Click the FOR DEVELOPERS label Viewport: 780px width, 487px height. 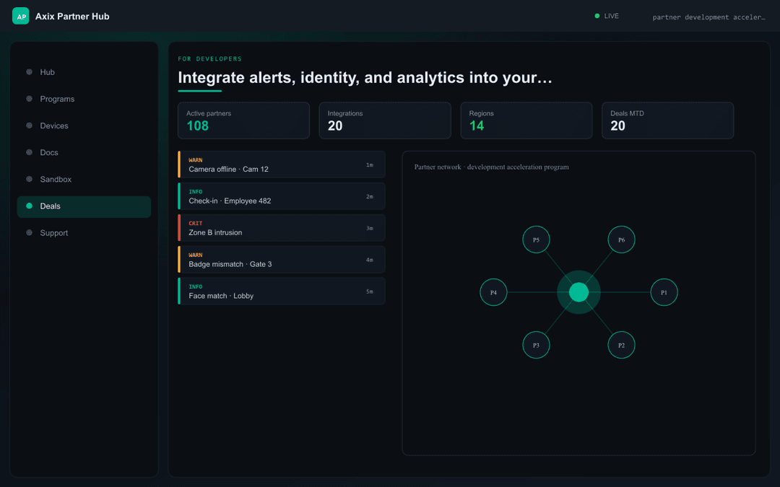[x=210, y=58]
